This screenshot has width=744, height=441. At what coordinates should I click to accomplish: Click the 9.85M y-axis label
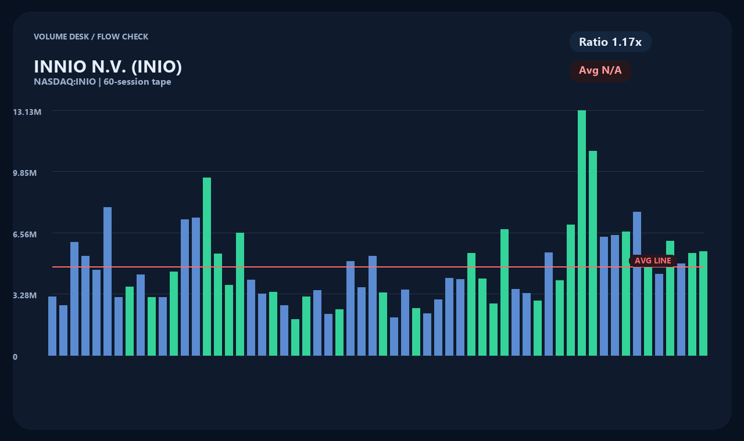(x=25, y=173)
